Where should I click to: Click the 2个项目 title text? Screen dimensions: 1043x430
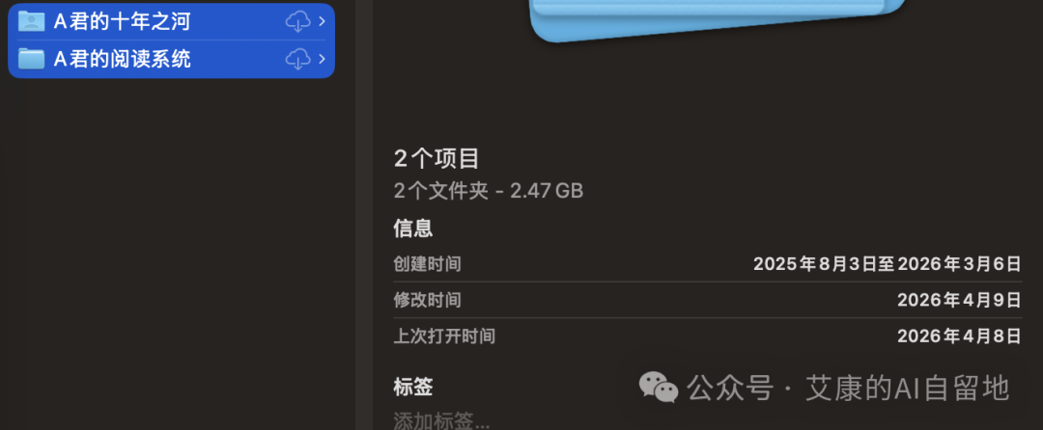(x=437, y=158)
